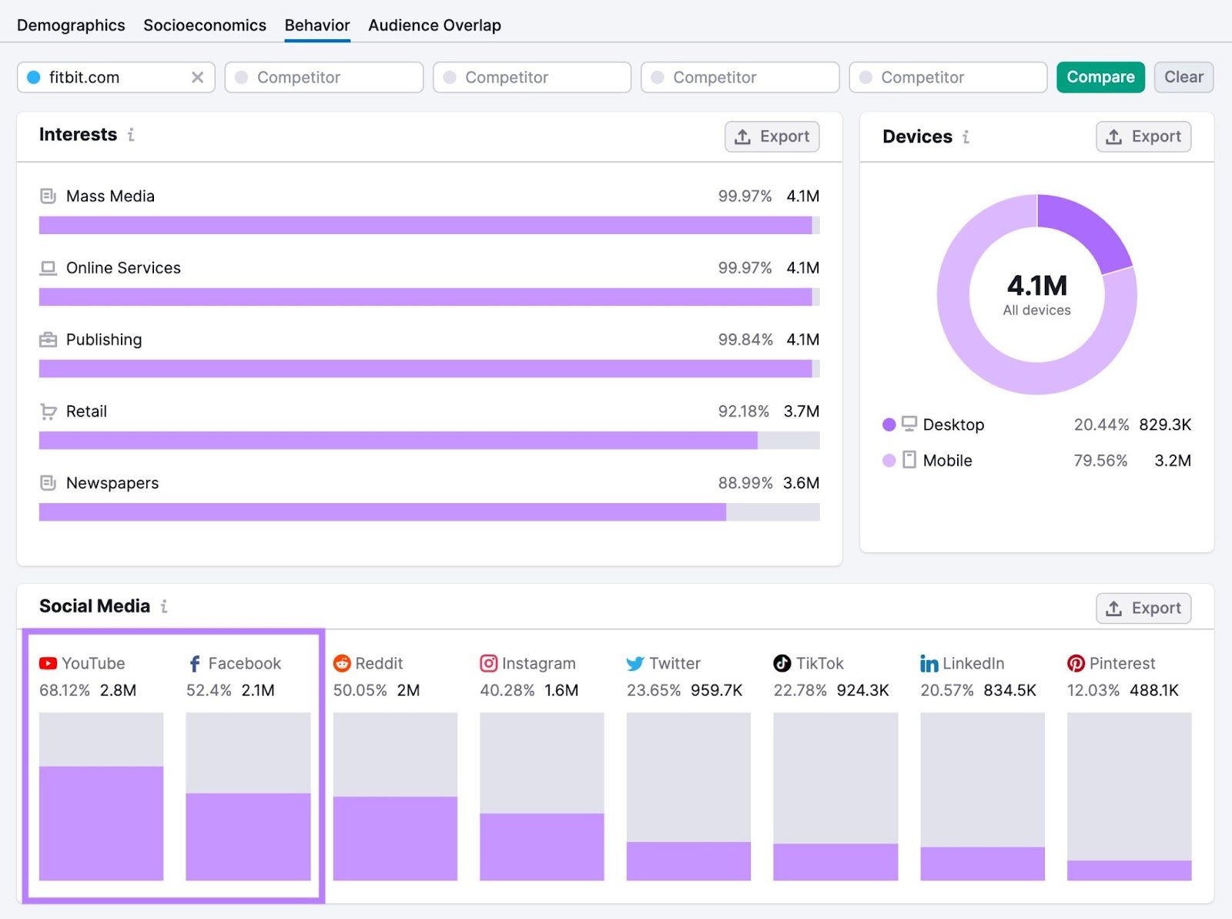
Task: Click the Newspapers 88.99% value
Action: 745,483
